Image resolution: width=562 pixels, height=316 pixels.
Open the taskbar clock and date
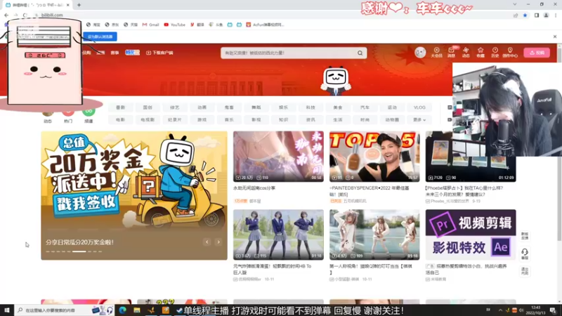(x=535, y=310)
